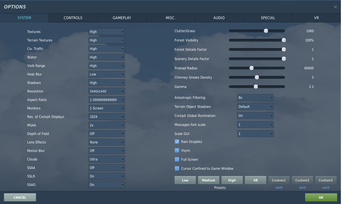The image size is (343, 204).
Task: Switch to the CONTROLS tab
Action: (x=73, y=18)
